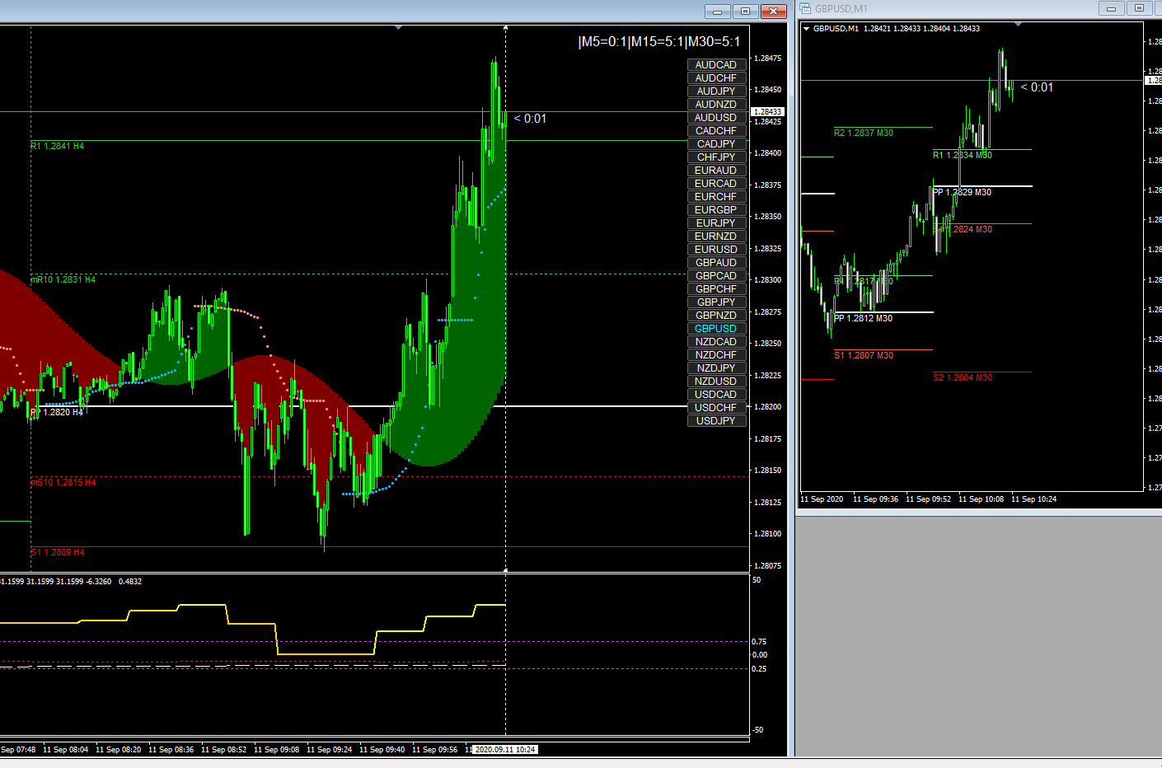Choose AUDNZD from the symbol list
Image resolution: width=1162 pixels, height=768 pixels.
(x=716, y=105)
